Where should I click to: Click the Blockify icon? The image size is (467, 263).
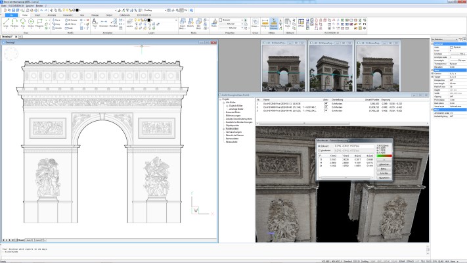point(190,23)
